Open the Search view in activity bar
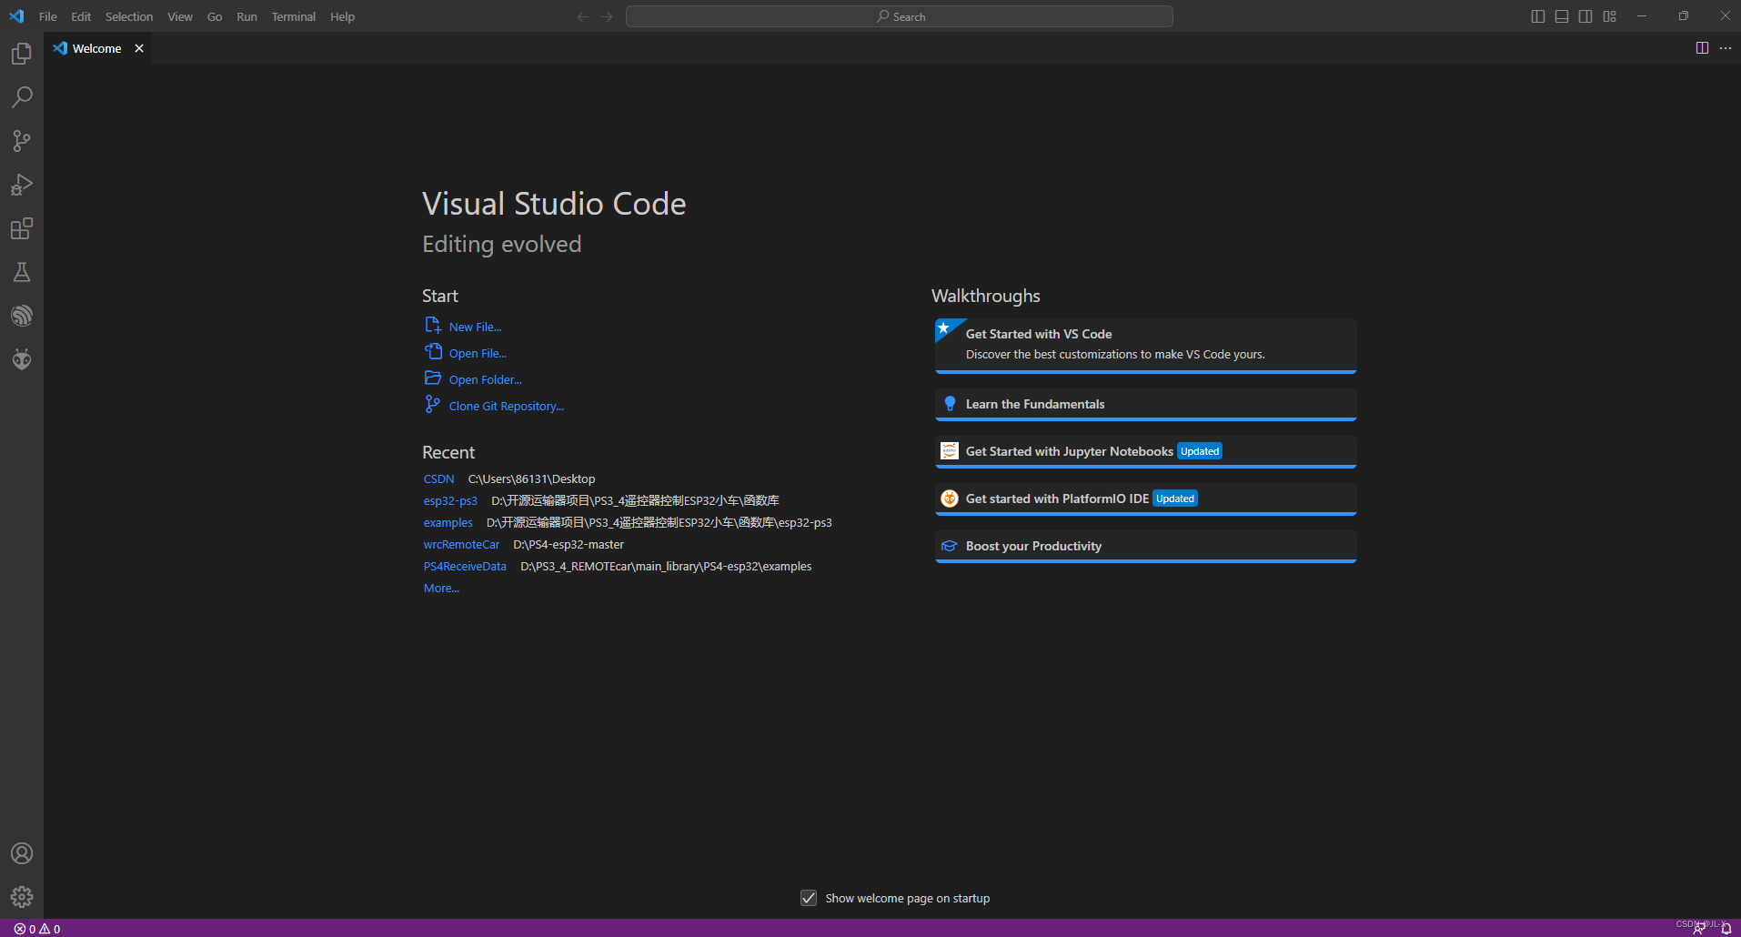Image resolution: width=1741 pixels, height=937 pixels. (22, 97)
